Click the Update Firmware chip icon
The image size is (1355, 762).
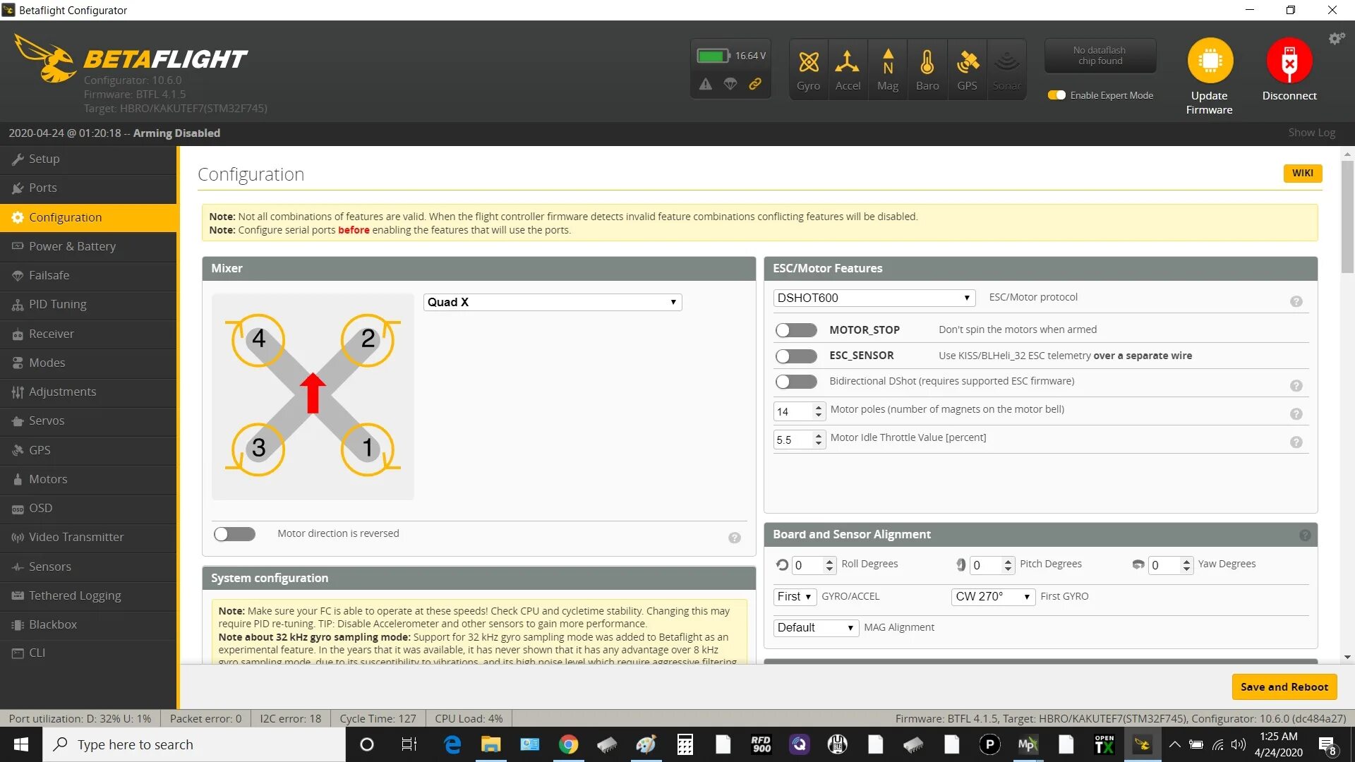click(1210, 61)
